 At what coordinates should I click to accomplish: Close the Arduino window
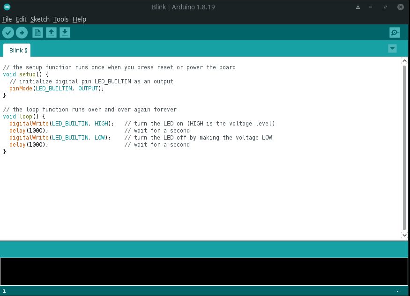400,7
